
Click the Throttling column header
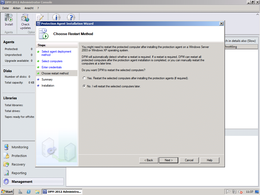coord(241,47)
